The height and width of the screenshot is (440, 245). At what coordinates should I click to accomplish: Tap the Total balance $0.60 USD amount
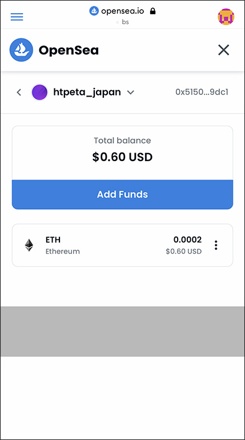pos(122,157)
